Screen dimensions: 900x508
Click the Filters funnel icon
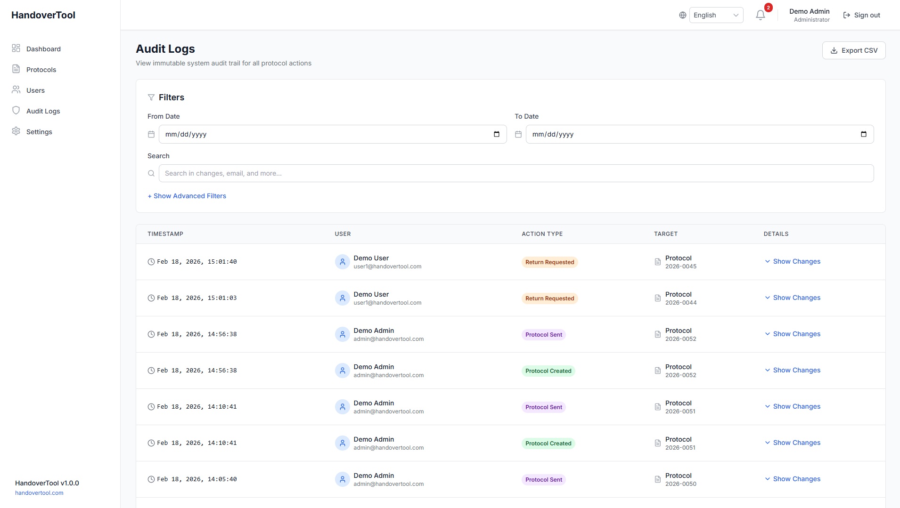click(151, 97)
